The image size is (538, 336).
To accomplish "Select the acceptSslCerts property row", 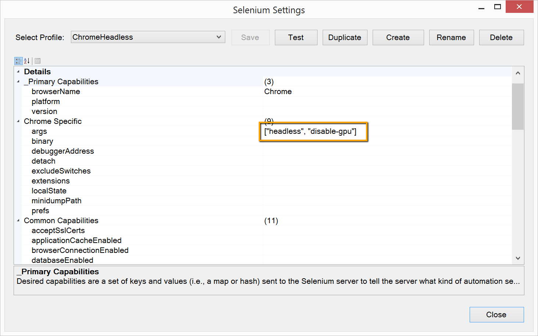I will (x=58, y=231).
